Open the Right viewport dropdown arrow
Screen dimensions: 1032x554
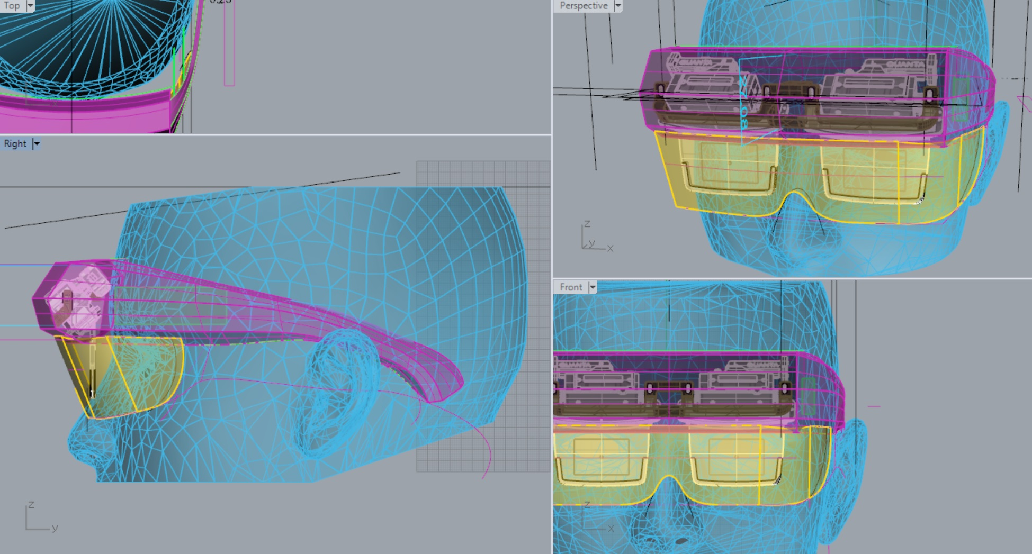click(x=36, y=144)
